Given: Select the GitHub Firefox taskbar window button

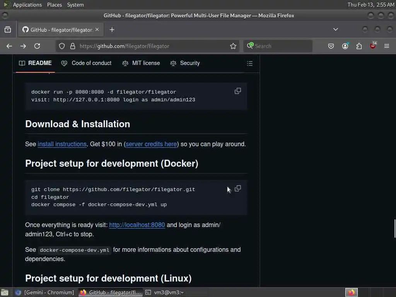Looking at the screenshot, I should [x=111, y=292].
